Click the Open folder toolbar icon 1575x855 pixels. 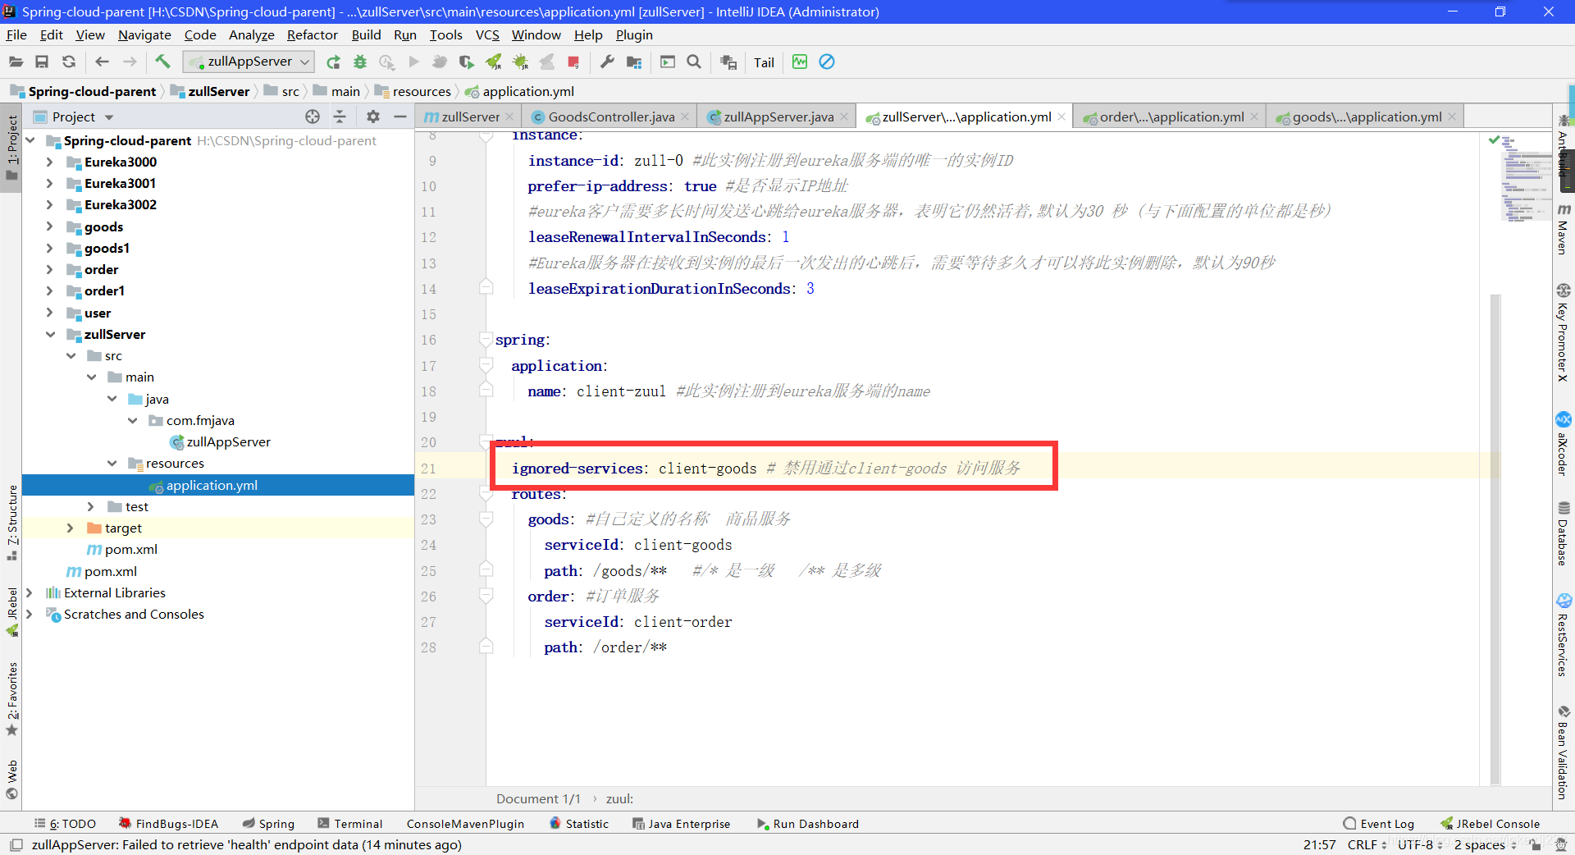click(x=16, y=62)
